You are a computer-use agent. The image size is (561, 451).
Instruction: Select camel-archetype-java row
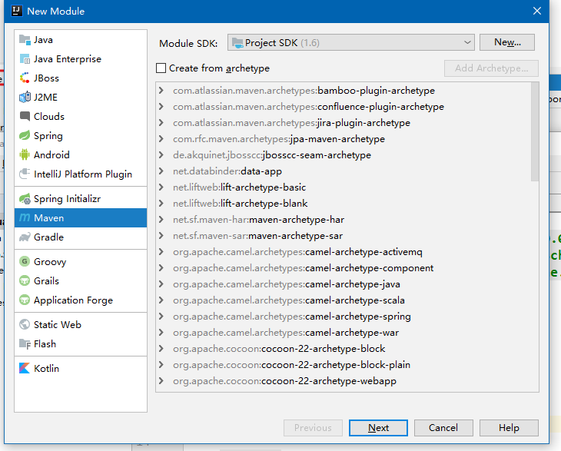tap(344, 284)
